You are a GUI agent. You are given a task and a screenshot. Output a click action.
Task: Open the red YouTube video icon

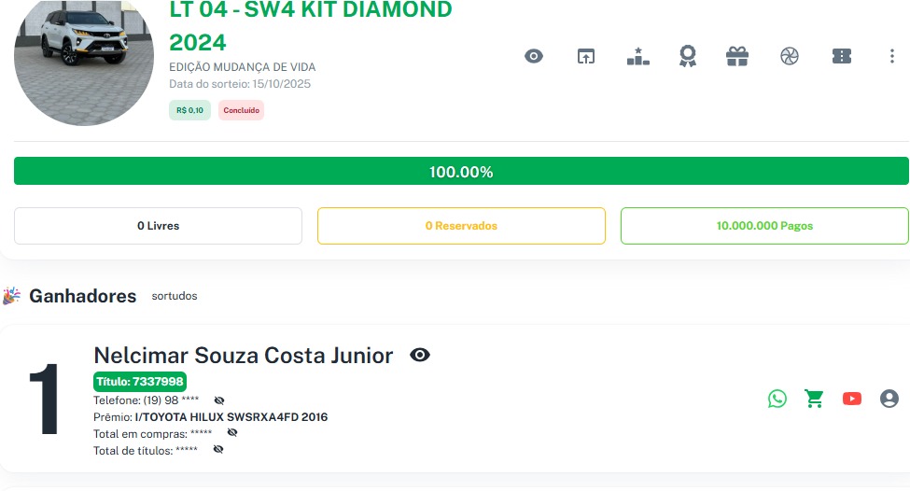[852, 399]
